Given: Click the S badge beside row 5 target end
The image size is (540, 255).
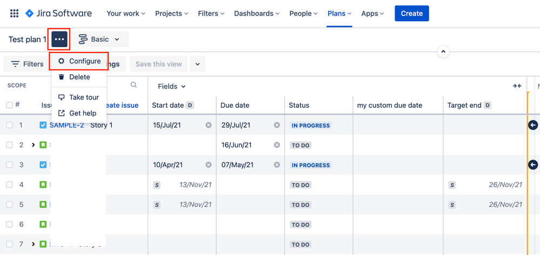Looking at the screenshot, I should pyautogui.click(x=452, y=205).
